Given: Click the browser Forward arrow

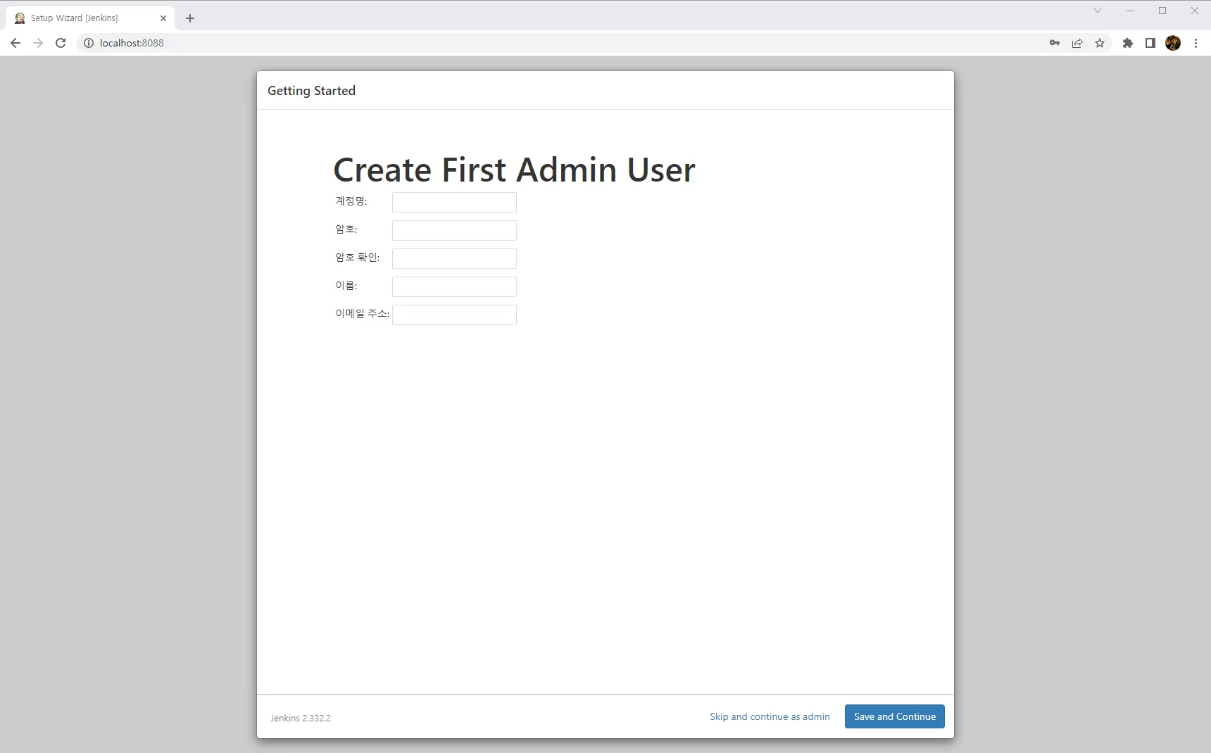Looking at the screenshot, I should (38, 43).
